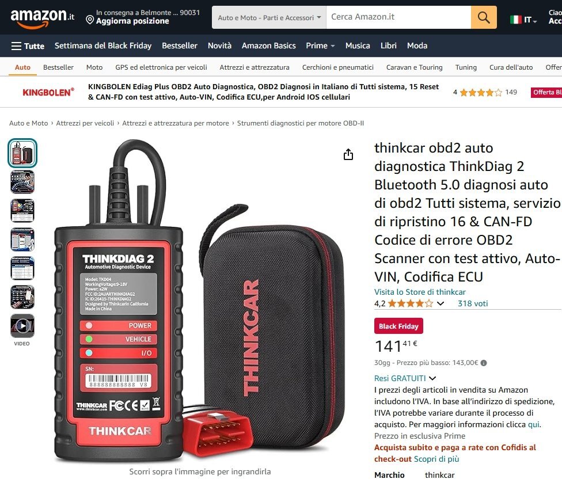Click the info icon beside Prezzo più basso
This screenshot has width=562, height=483.
484,363
